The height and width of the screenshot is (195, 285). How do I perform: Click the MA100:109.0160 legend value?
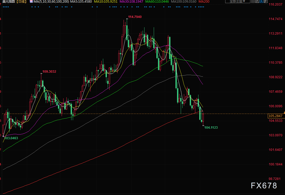pyautogui.click(x=184, y=1)
